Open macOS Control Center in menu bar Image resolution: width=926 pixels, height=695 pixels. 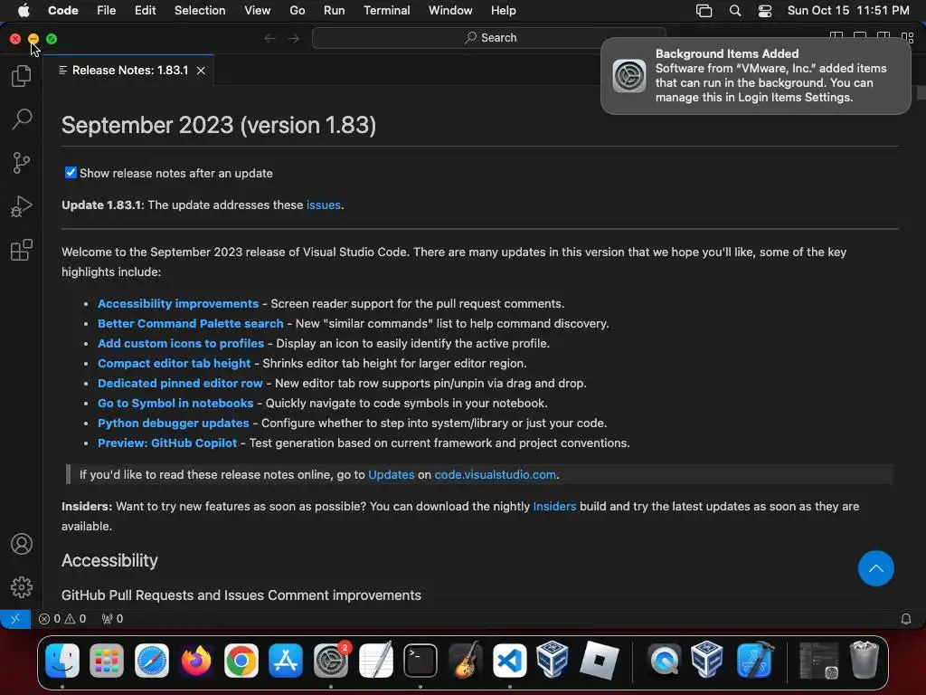tap(765, 11)
